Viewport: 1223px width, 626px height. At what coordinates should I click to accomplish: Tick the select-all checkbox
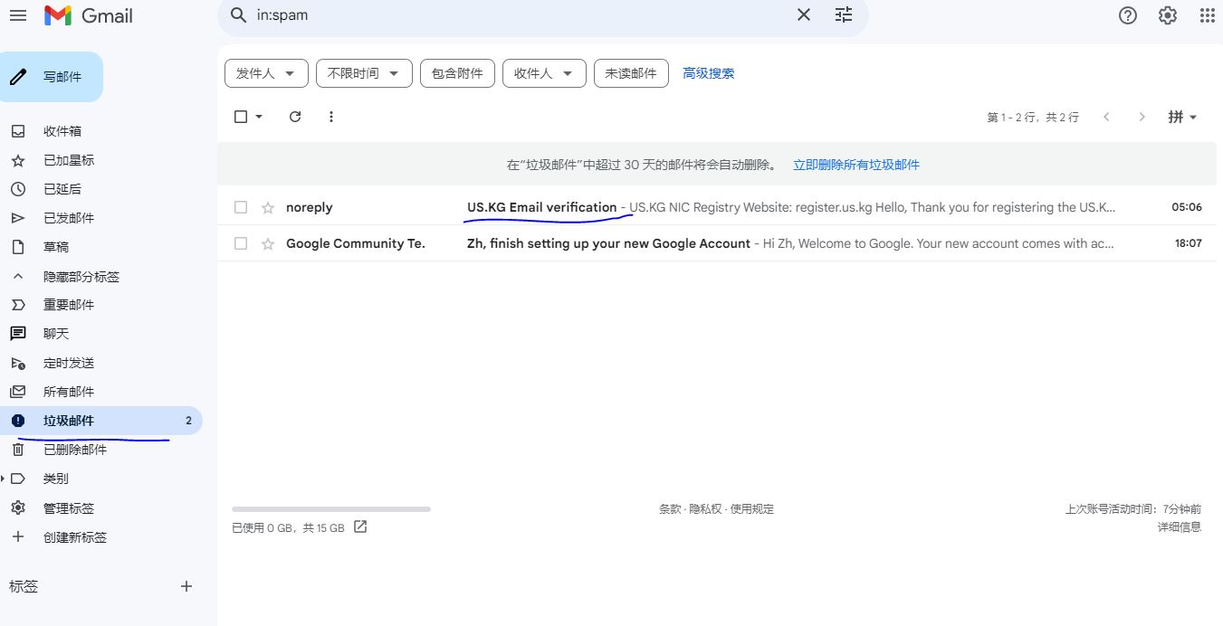click(241, 117)
